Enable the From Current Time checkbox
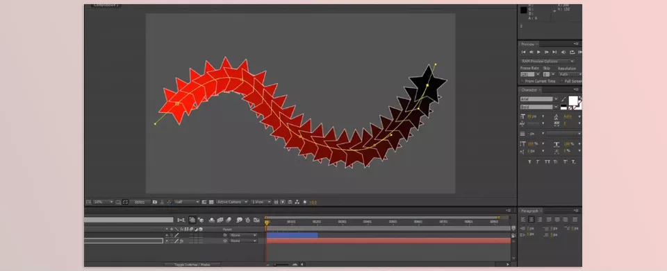Viewport: 667px width, 271px height. (x=522, y=81)
